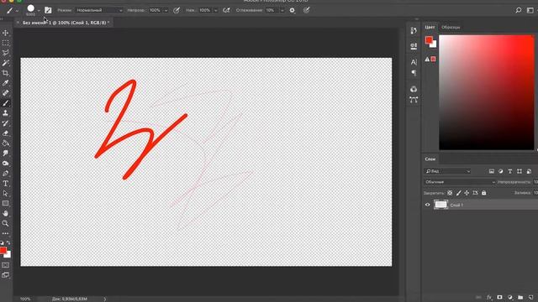Open the Character panel icon
The height and width of the screenshot is (302, 538).
click(414, 62)
